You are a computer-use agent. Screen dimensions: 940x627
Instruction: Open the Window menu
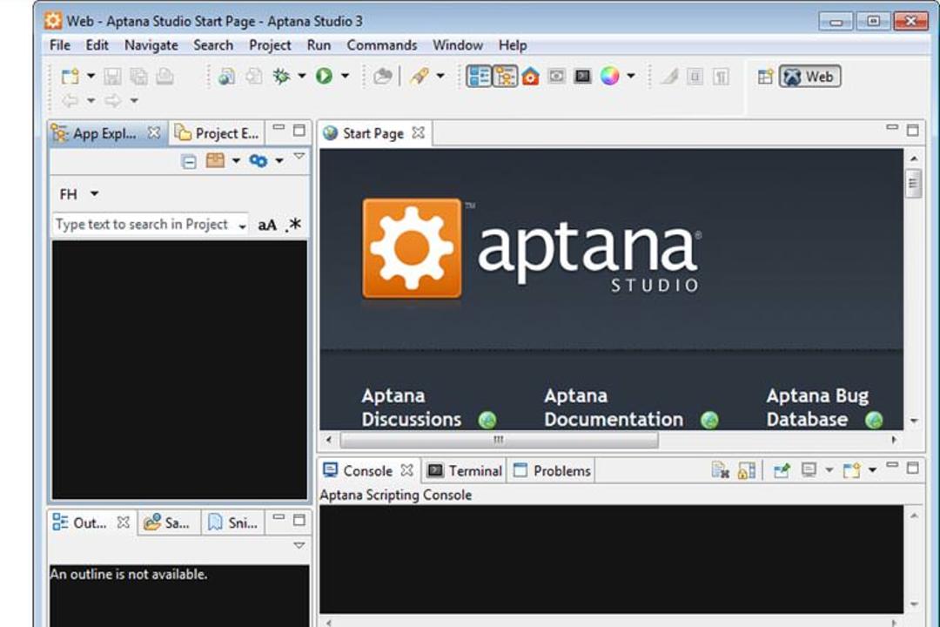[458, 45]
